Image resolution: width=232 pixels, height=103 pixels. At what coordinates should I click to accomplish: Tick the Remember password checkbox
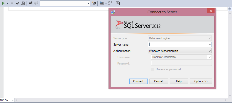(x=153, y=70)
